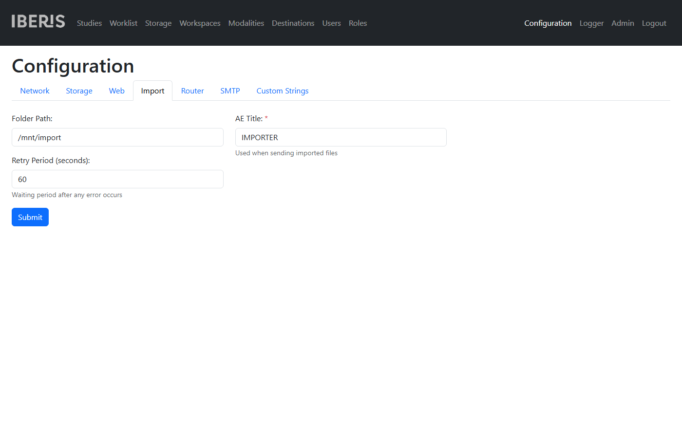
Task: Click the AE Title input field
Action: tap(341, 137)
